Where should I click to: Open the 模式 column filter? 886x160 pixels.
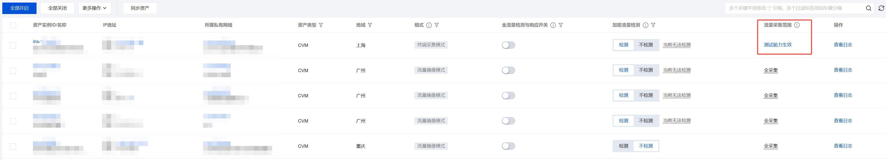tap(436, 25)
